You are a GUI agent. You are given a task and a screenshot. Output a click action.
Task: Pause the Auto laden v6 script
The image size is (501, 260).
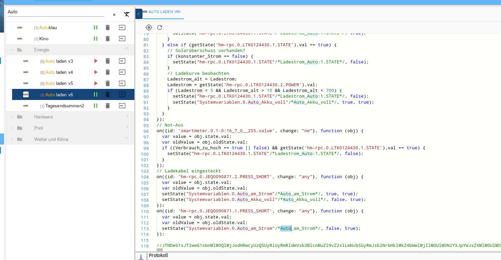pyautogui.click(x=95, y=95)
